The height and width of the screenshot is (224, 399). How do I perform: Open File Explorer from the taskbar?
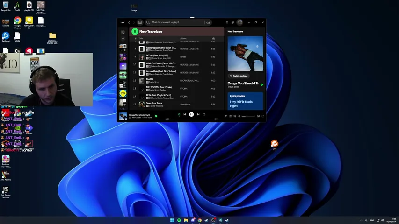[x=186, y=220]
